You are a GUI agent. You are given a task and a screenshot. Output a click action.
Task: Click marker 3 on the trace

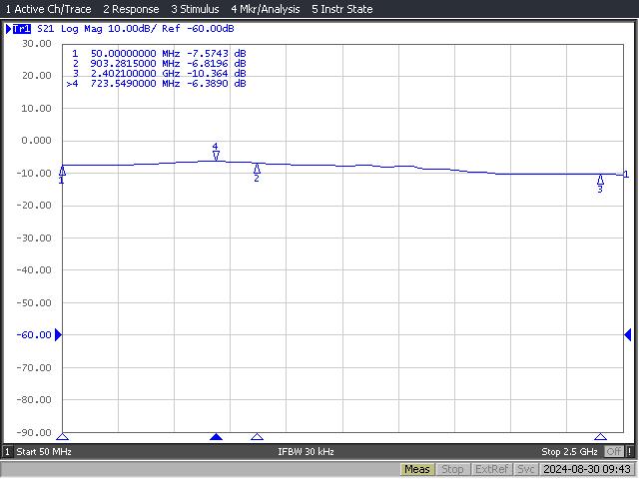pyautogui.click(x=600, y=184)
